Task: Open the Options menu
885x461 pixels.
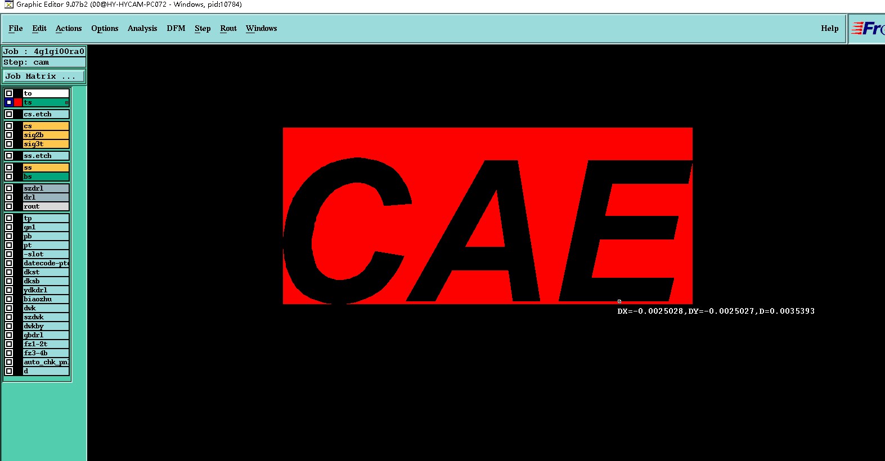Action: (105, 28)
